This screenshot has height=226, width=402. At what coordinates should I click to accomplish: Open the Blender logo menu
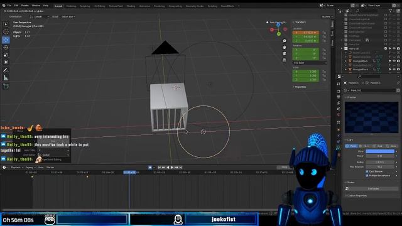coord(3,6)
